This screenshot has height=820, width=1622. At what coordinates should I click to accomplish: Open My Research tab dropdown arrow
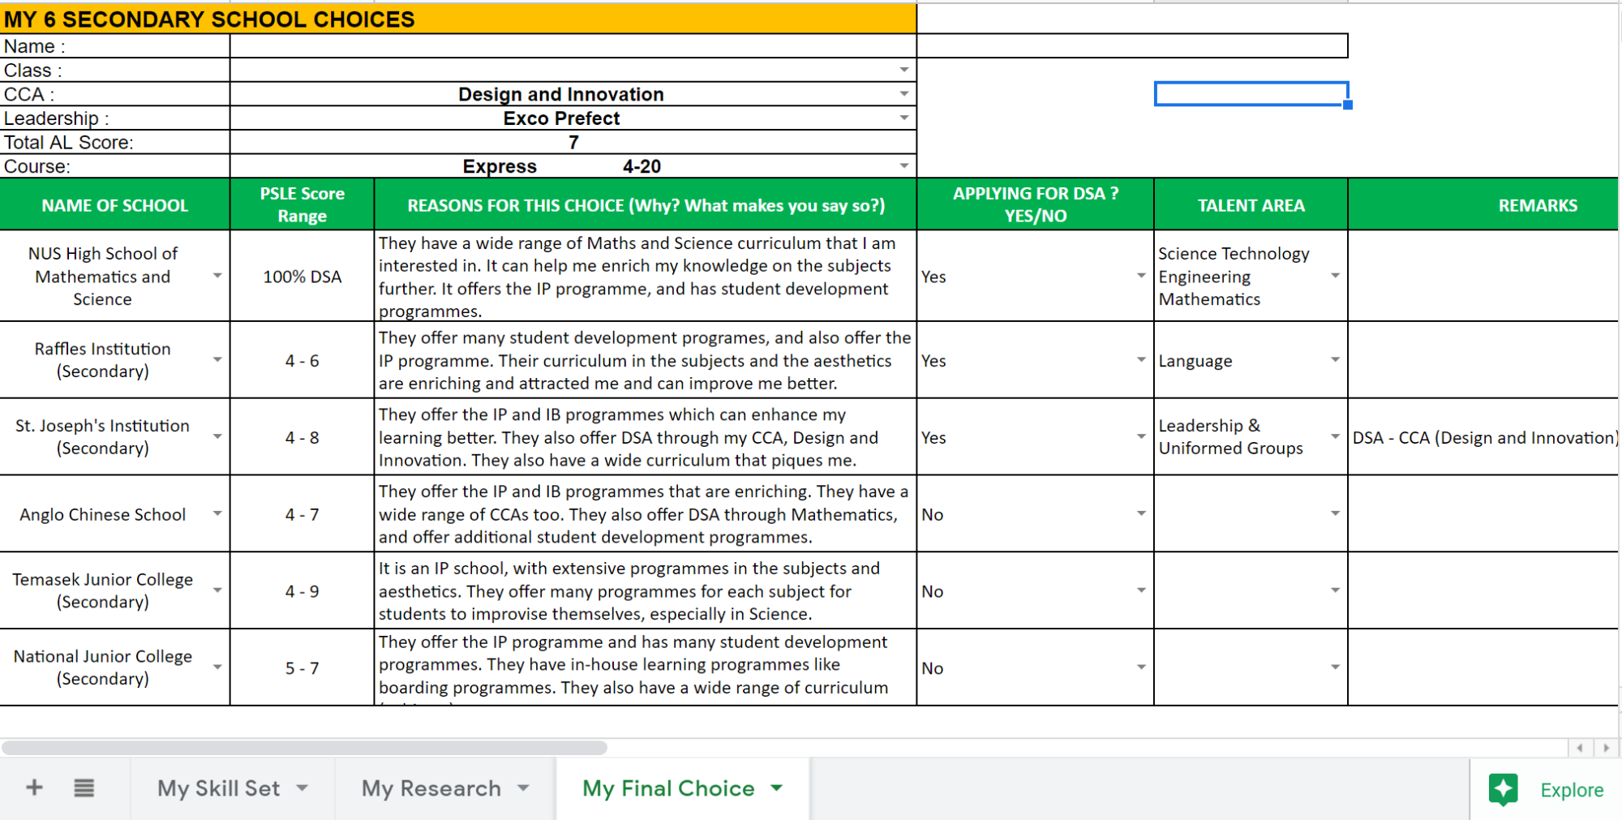523,788
